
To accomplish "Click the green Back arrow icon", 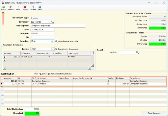I will [3, 7].
